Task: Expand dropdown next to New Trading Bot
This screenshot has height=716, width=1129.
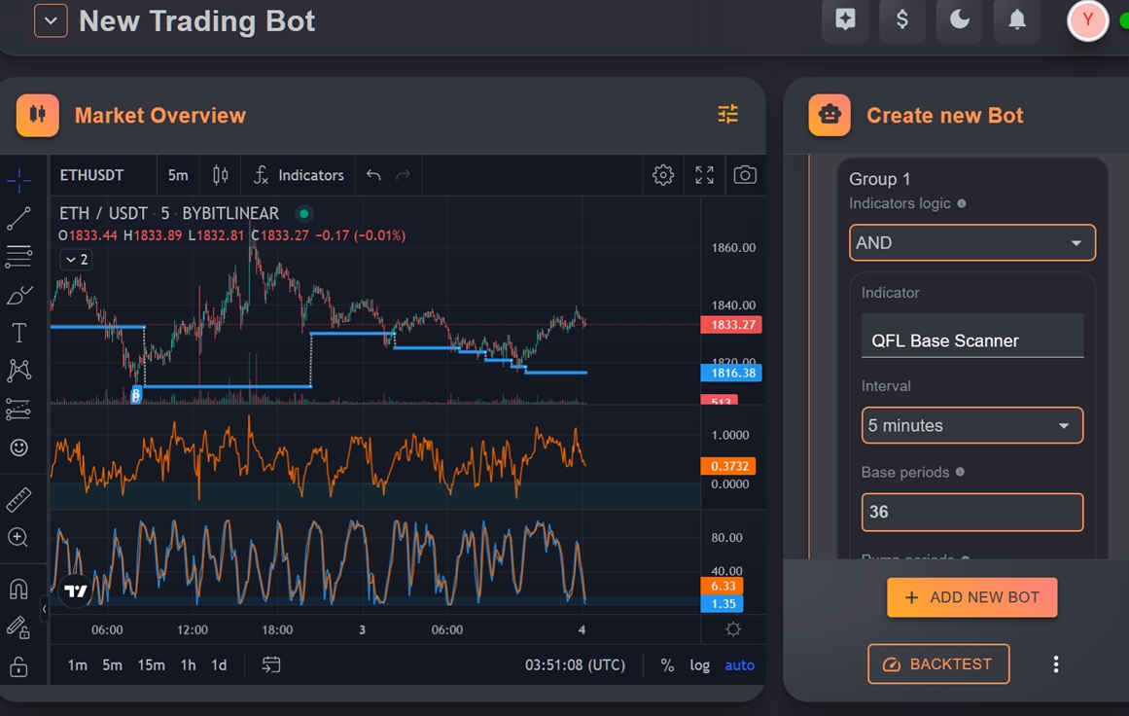Action: coord(51,20)
